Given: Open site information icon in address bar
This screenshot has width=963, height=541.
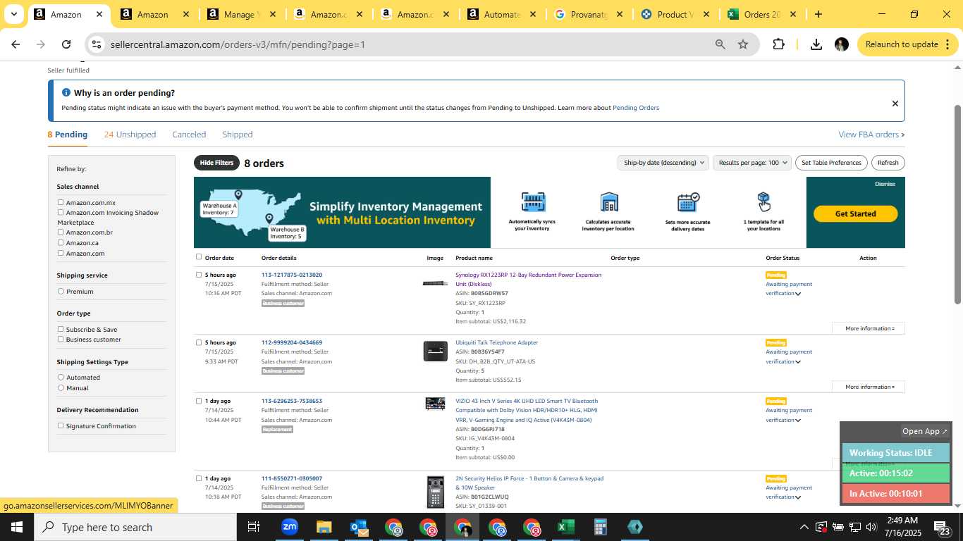Looking at the screenshot, I should click(97, 44).
